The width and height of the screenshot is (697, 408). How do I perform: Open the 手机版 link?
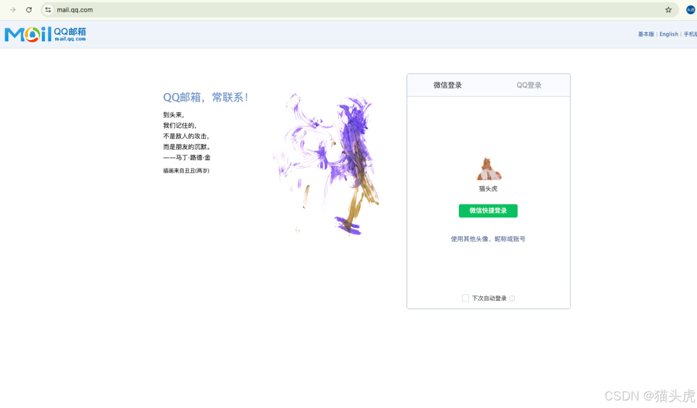pyautogui.click(x=691, y=34)
